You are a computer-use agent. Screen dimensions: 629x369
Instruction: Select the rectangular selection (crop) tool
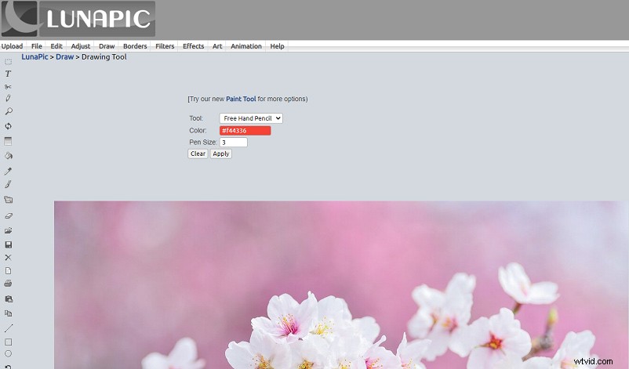point(8,62)
